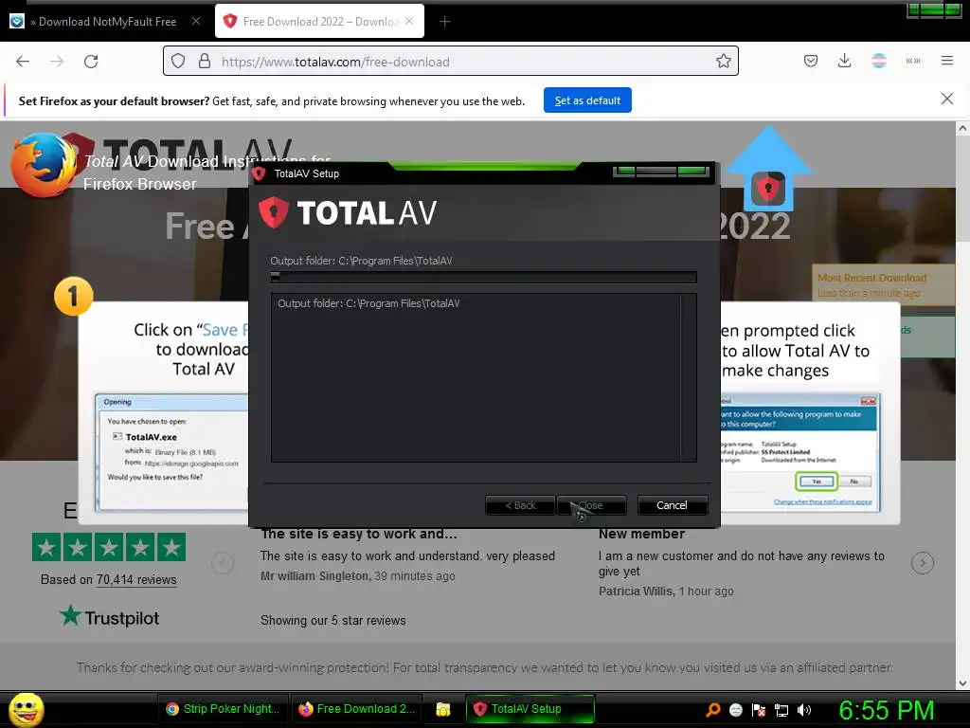The image size is (970, 728).
Task: Dismiss the default browser notification bar
Action: [947, 99]
